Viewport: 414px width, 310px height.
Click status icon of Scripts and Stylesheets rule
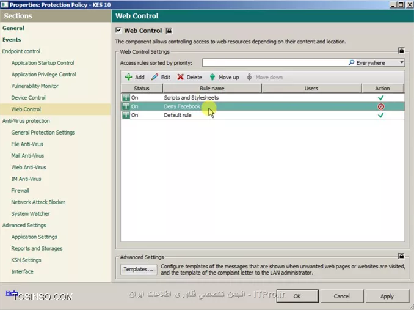coord(126,97)
